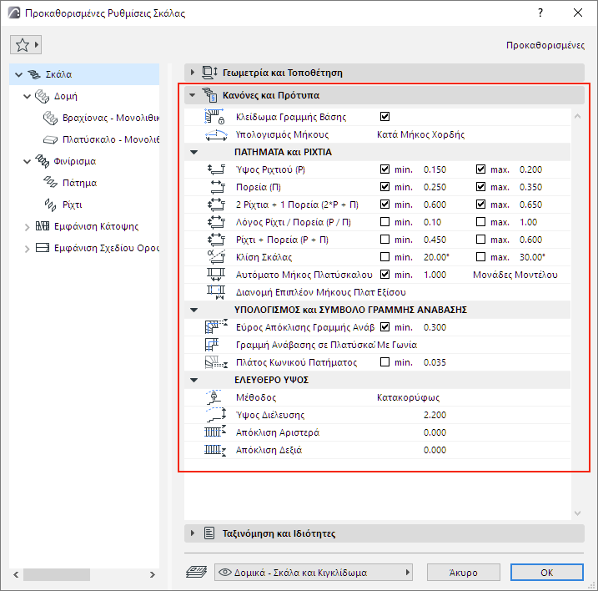The height and width of the screenshot is (591, 598).
Task: Click the Γεωμετρία και Τοποθέτηση panel icon
Action: coord(209,72)
